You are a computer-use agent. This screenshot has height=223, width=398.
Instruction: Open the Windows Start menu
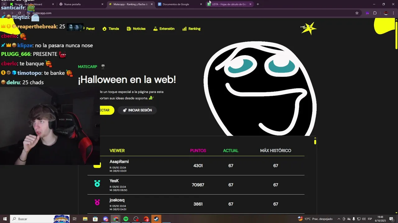point(5,219)
